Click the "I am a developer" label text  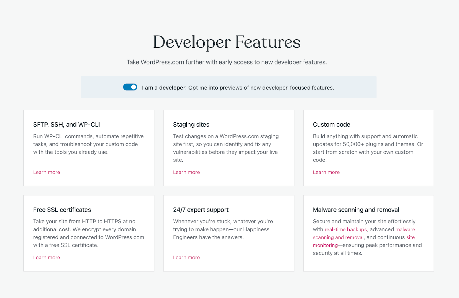pyautogui.click(x=164, y=87)
